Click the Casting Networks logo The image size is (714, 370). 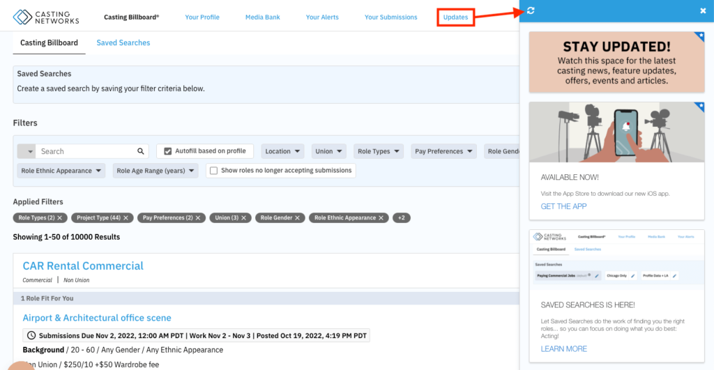coord(46,17)
